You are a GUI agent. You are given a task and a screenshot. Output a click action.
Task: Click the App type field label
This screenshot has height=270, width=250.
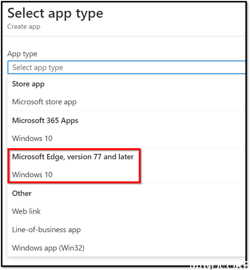[22, 54]
